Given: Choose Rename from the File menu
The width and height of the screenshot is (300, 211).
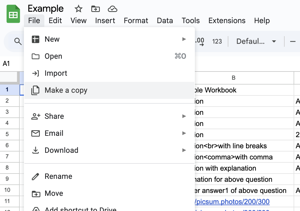Looking at the screenshot, I should (58, 176).
